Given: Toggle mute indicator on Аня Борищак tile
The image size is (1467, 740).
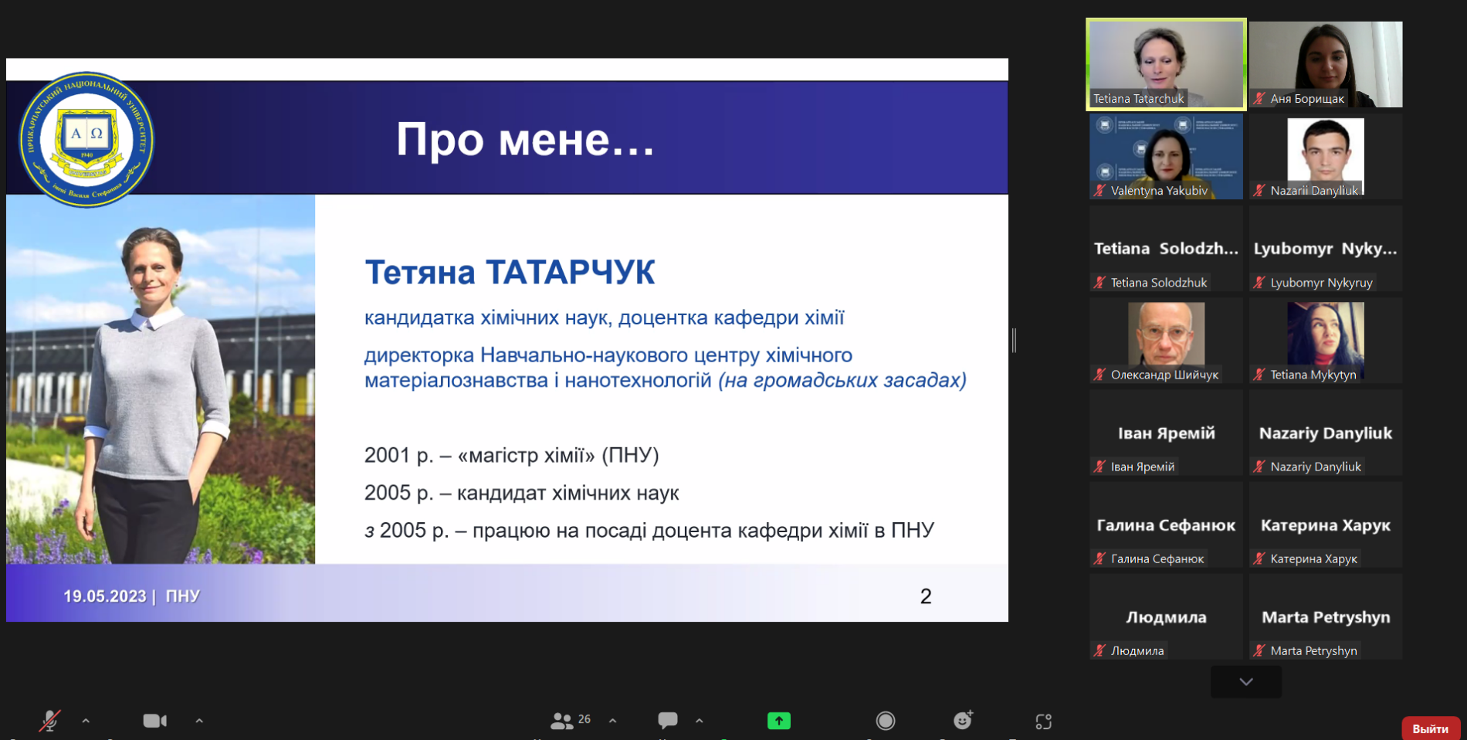Looking at the screenshot, I should tap(1259, 99).
